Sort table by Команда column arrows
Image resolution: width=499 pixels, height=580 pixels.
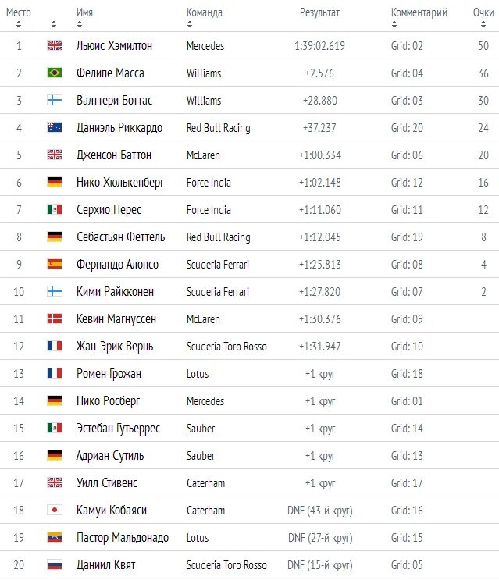(x=190, y=24)
